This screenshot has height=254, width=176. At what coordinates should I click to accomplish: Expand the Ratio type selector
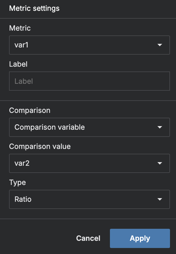[90, 199]
